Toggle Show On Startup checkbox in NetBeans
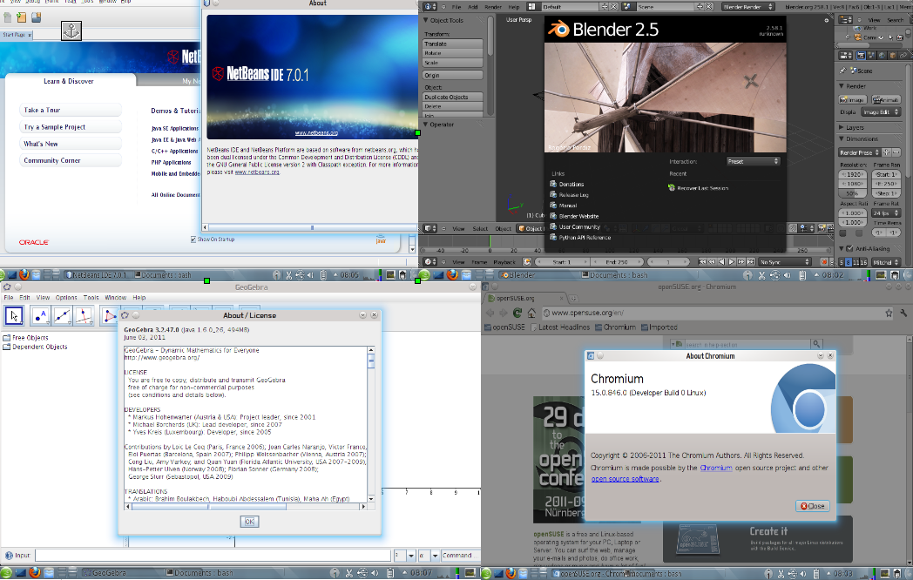Viewport: 913px width, 580px height. (x=193, y=239)
